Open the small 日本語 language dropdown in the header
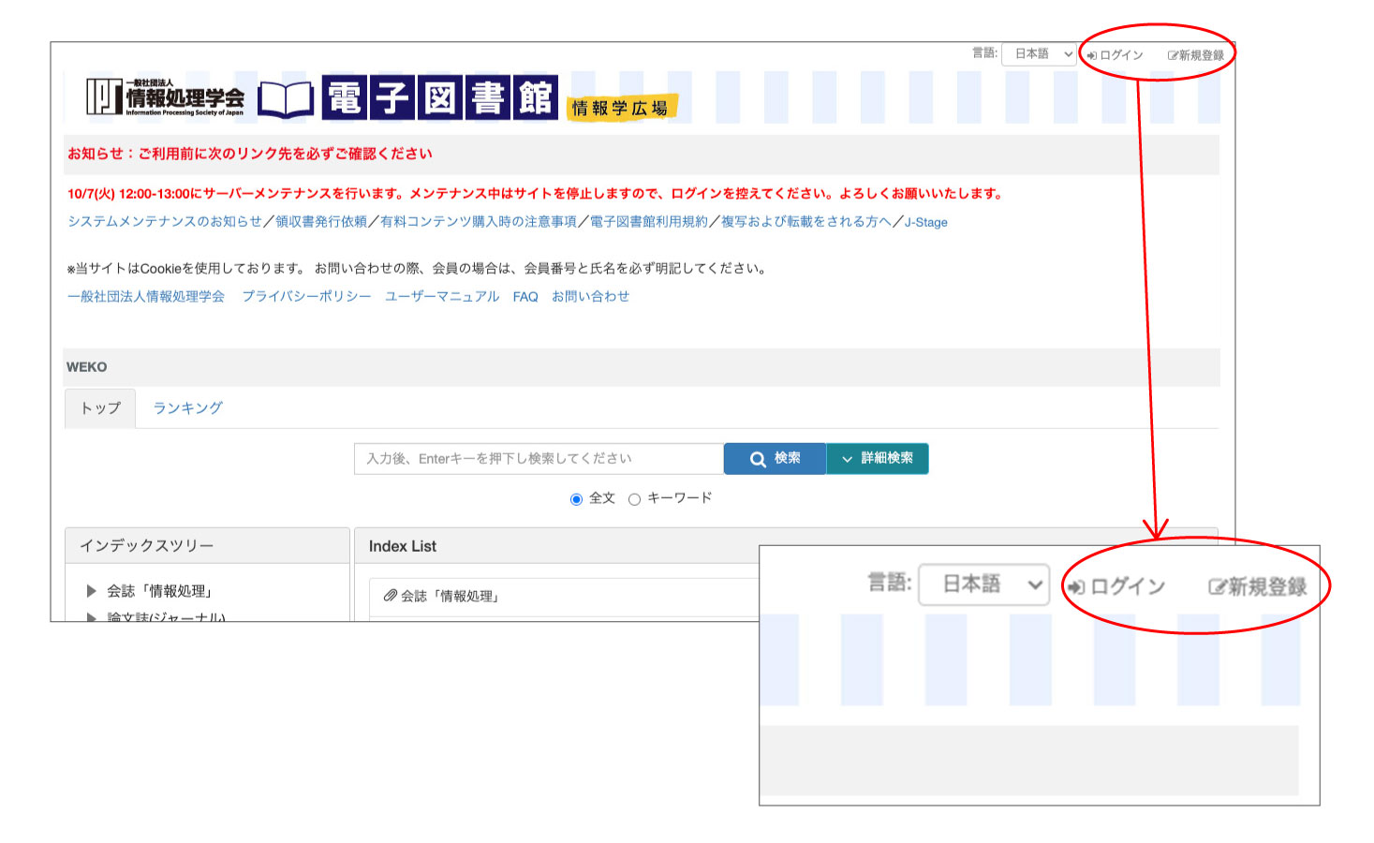This screenshot has width=1374, height=843. click(x=1040, y=54)
